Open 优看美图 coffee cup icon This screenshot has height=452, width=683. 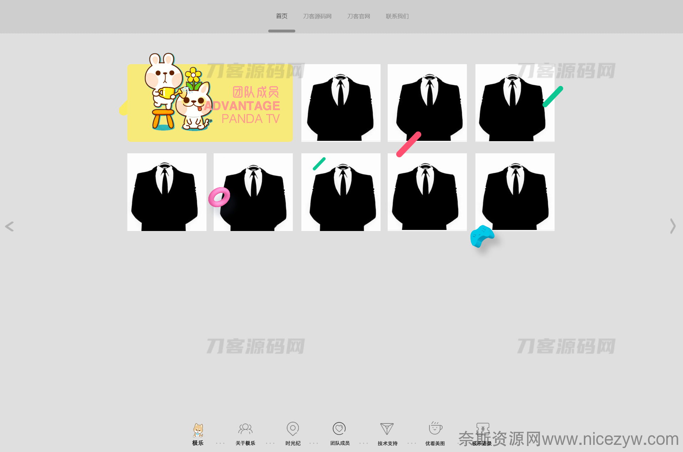tap(435, 428)
